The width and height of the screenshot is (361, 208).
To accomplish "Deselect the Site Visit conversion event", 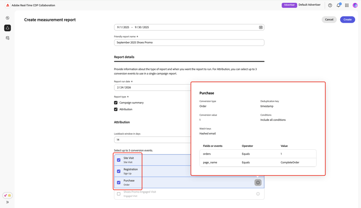I will tap(119, 160).
